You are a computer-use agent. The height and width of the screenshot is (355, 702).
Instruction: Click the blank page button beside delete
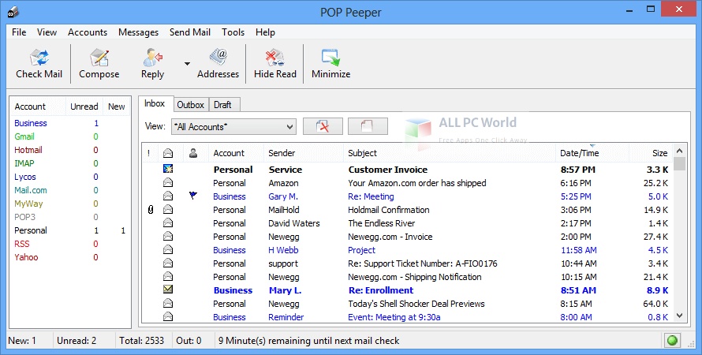(x=368, y=126)
